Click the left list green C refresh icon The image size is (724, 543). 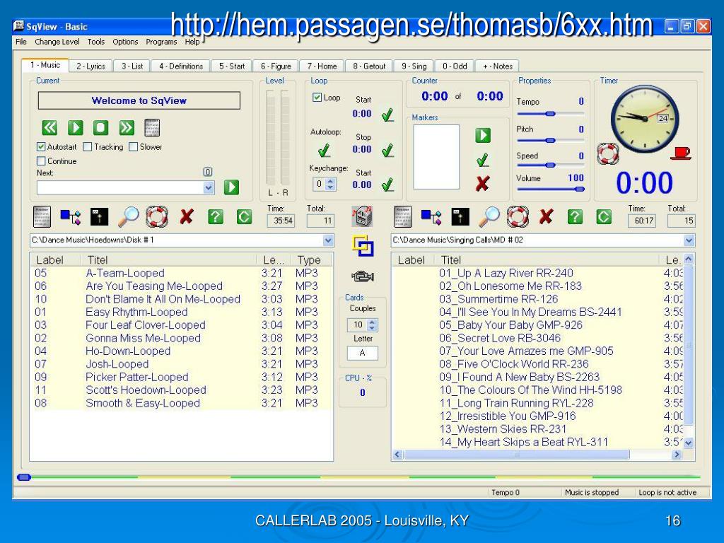[244, 216]
